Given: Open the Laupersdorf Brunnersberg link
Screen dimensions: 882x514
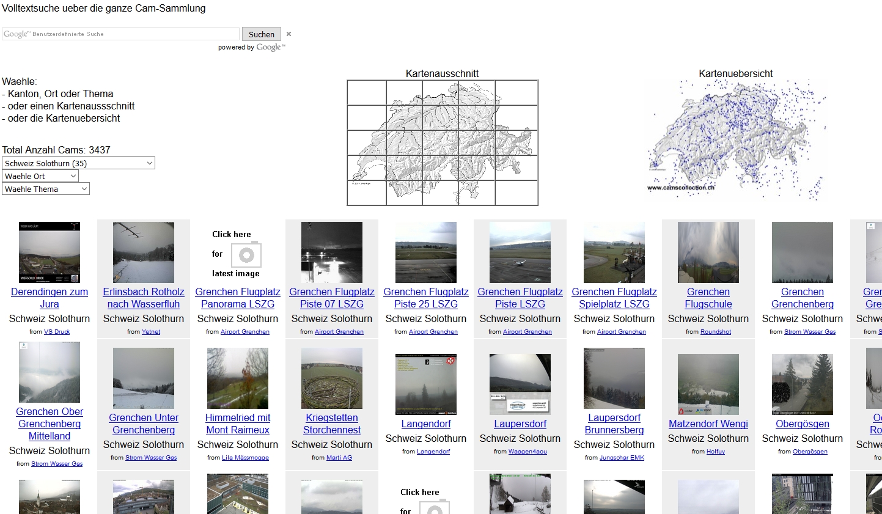Looking at the screenshot, I should click(x=614, y=424).
